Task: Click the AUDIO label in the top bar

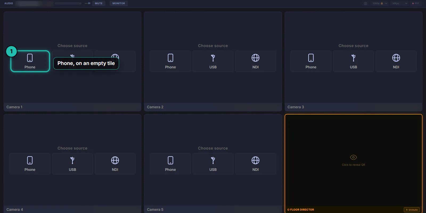Action: pos(9,3)
